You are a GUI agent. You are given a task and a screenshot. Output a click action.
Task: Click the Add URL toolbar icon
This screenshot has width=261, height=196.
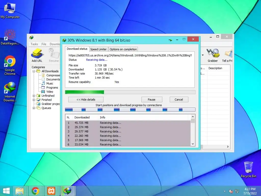37,55
